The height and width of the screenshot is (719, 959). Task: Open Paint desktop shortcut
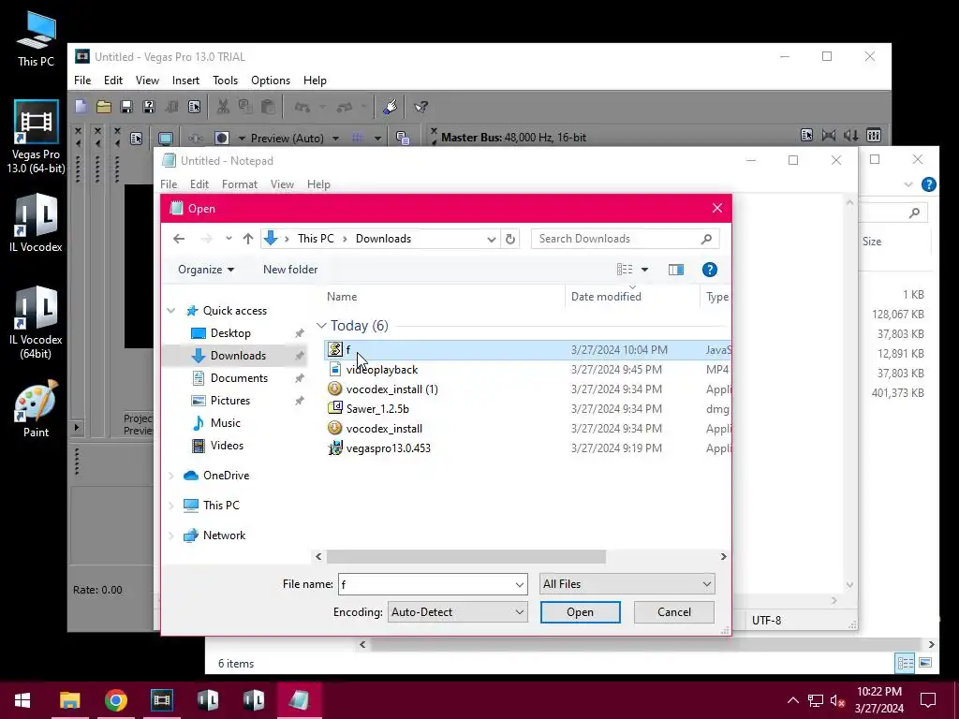click(37, 410)
